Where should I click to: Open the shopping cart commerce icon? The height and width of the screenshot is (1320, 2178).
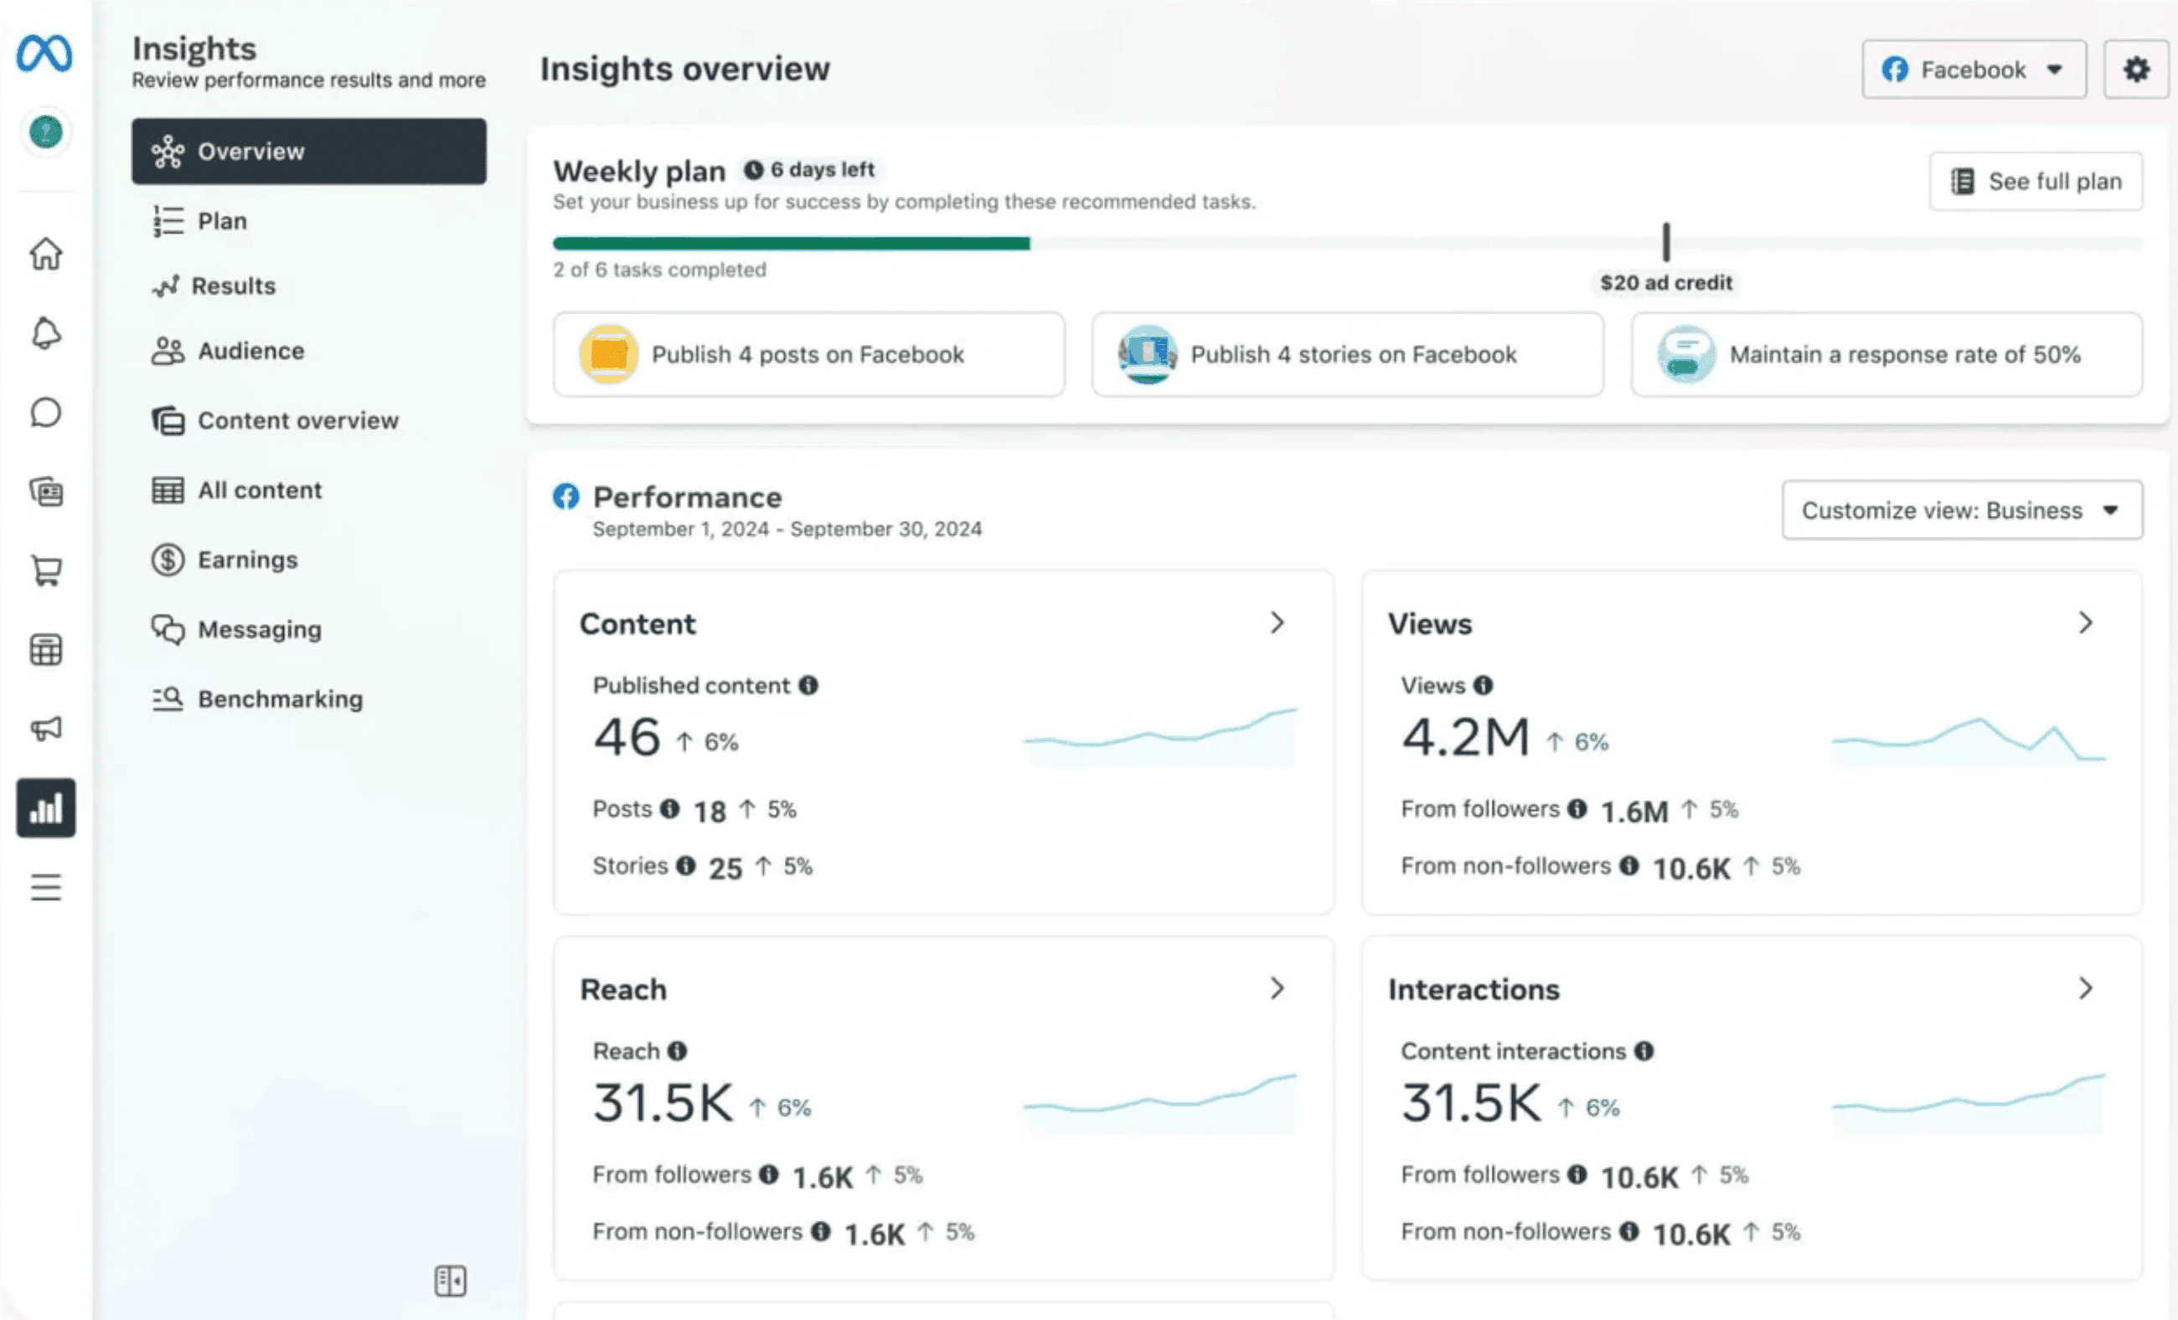point(46,570)
